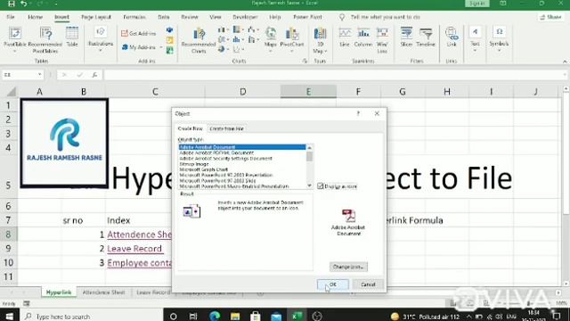Image resolution: width=570 pixels, height=321 pixels.
Task: Click the Sign in button
Action: (x=477, y=4)
